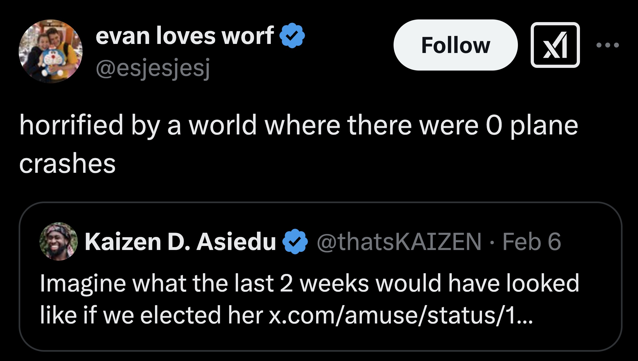Click the Feb 6 timestamp
638x361 pixels.
tap(531, 242)
